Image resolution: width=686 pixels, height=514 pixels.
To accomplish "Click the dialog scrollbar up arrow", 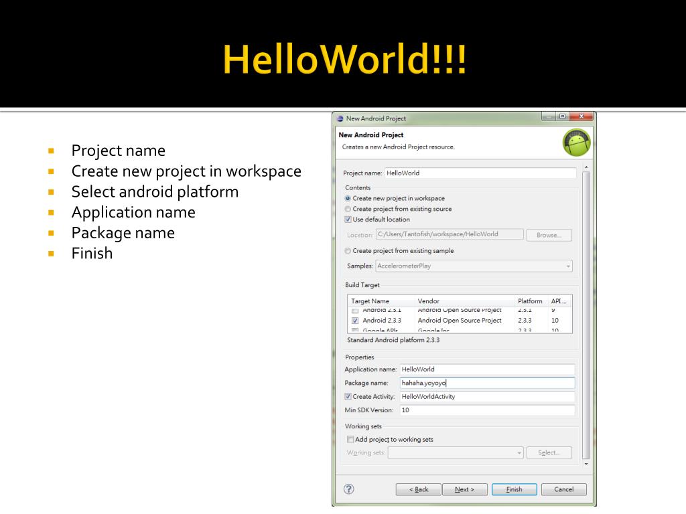I will click(586, 167).
